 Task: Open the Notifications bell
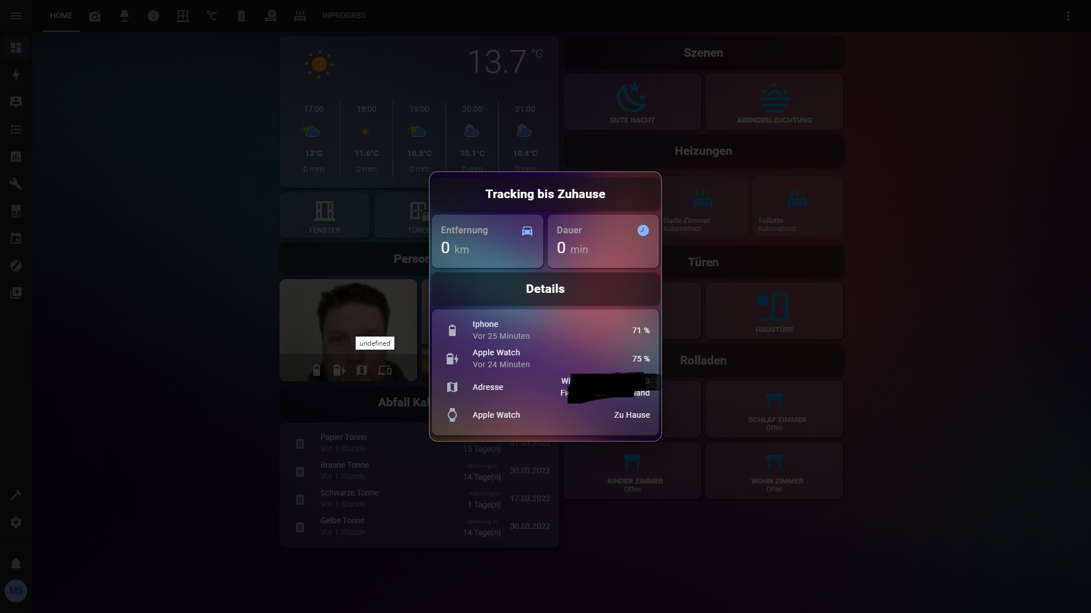click(16, 564)
